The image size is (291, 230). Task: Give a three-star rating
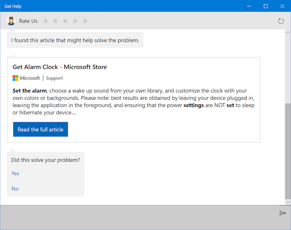point(65,21)
